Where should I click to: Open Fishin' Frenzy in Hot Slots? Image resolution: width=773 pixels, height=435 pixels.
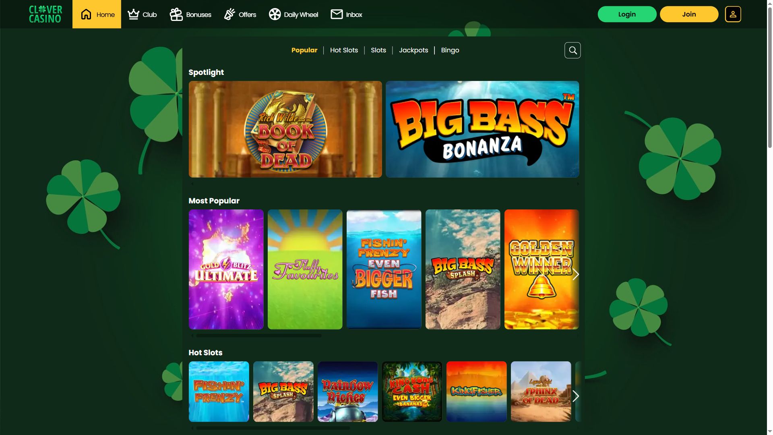219,391
